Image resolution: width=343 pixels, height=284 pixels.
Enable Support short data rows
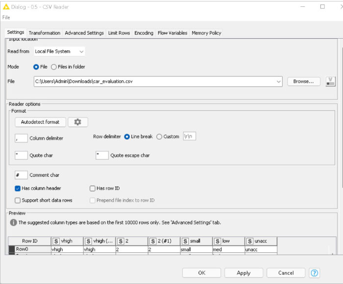[x=18, y=200]
